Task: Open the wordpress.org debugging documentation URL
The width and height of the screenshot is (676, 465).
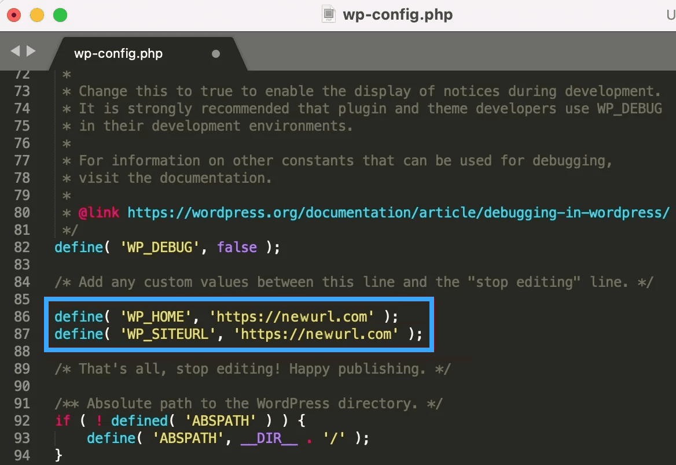Action: tap(398, 212)
